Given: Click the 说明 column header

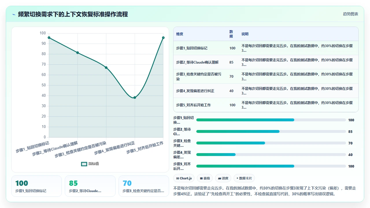Looking at the screenshot, I should (245, 34).
